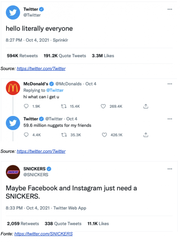180x242 pixels.
Task: Open 338 Quote Tweets on SNICKERS tweet
Action: point(63,223)
